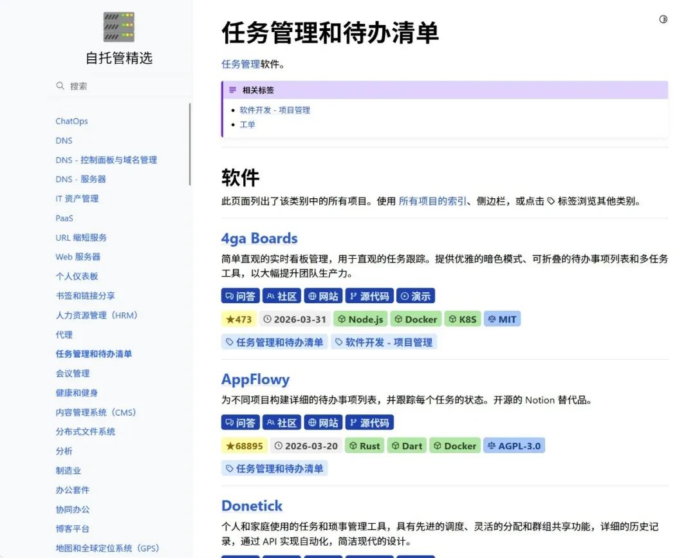Click the Rust platform badge
Image resolution: width=695 pixels, height=558 pixels.
coord(364,446)
